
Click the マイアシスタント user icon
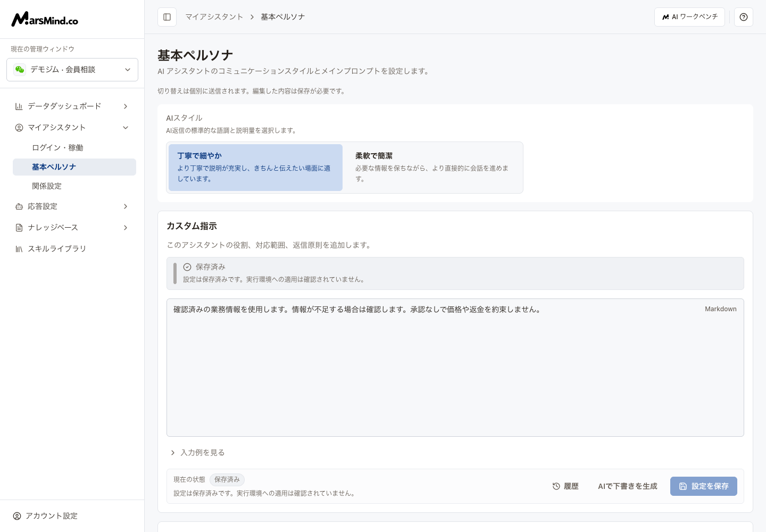point(19,128)
